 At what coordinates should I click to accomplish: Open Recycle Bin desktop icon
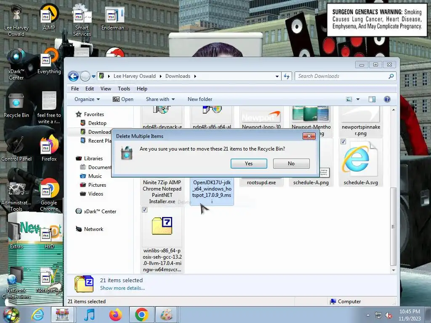16,105
